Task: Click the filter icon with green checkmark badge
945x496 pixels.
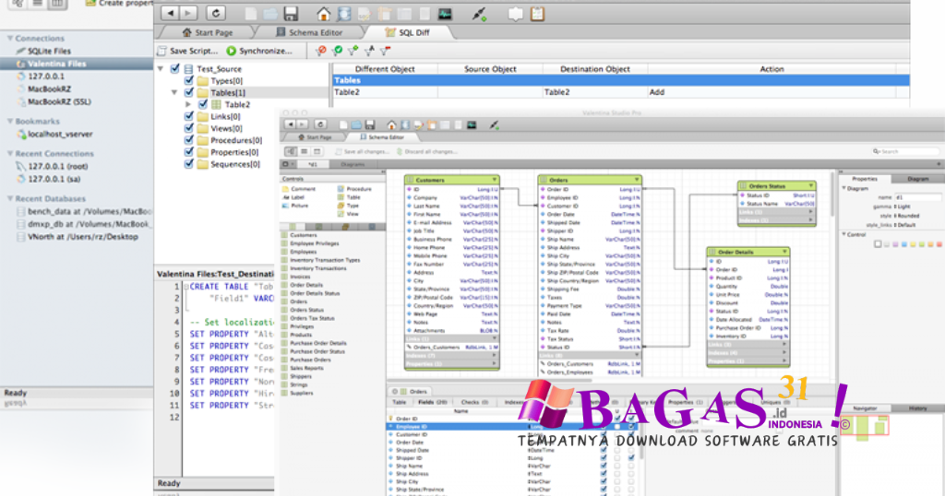Action: pos(338,51)
